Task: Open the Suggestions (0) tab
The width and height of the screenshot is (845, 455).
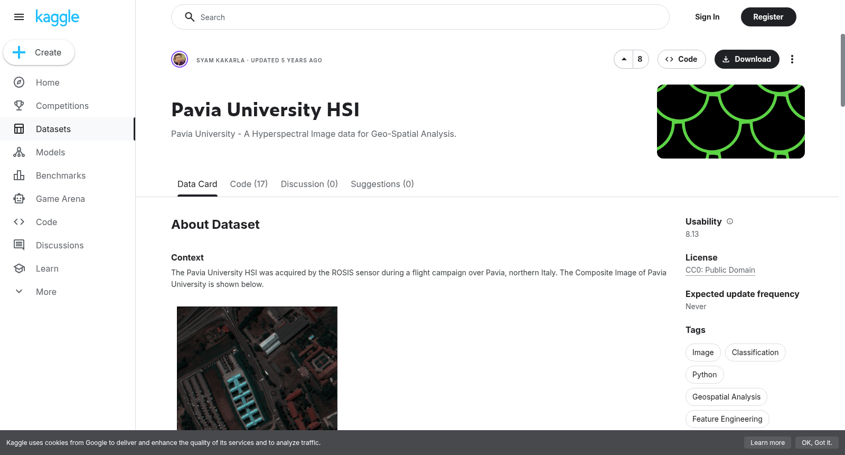Action: click(382, 184)
